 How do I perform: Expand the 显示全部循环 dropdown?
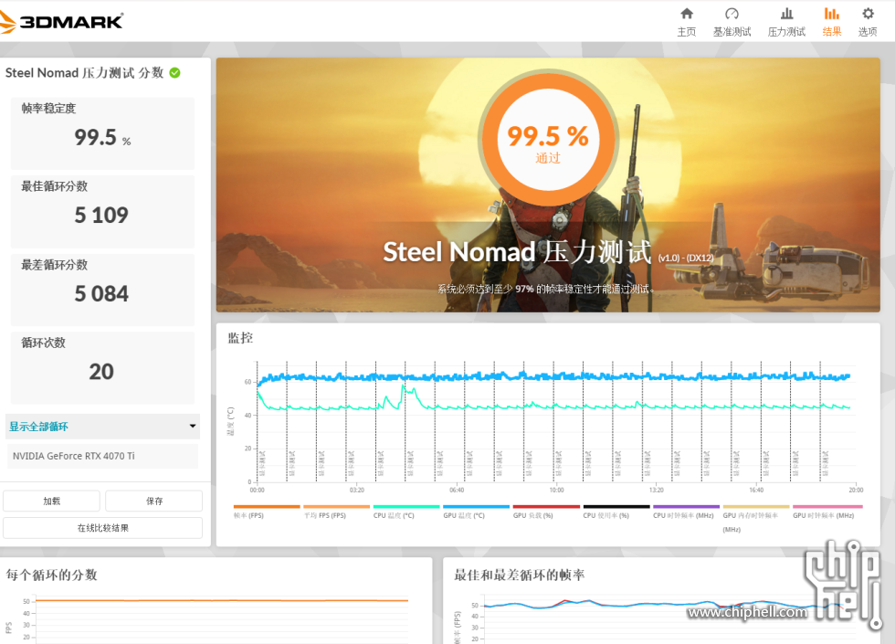point(102,427)
